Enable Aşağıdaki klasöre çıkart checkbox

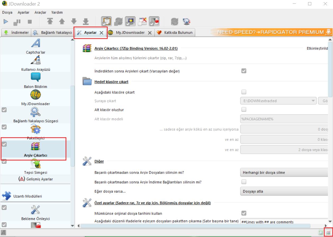coord(244,92)
